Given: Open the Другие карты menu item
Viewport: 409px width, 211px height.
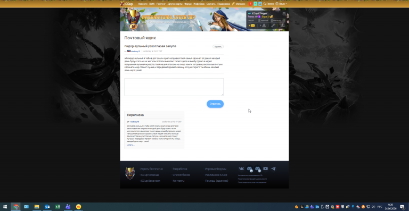Looking at the screenshot, I should click(x=175, y=4).
